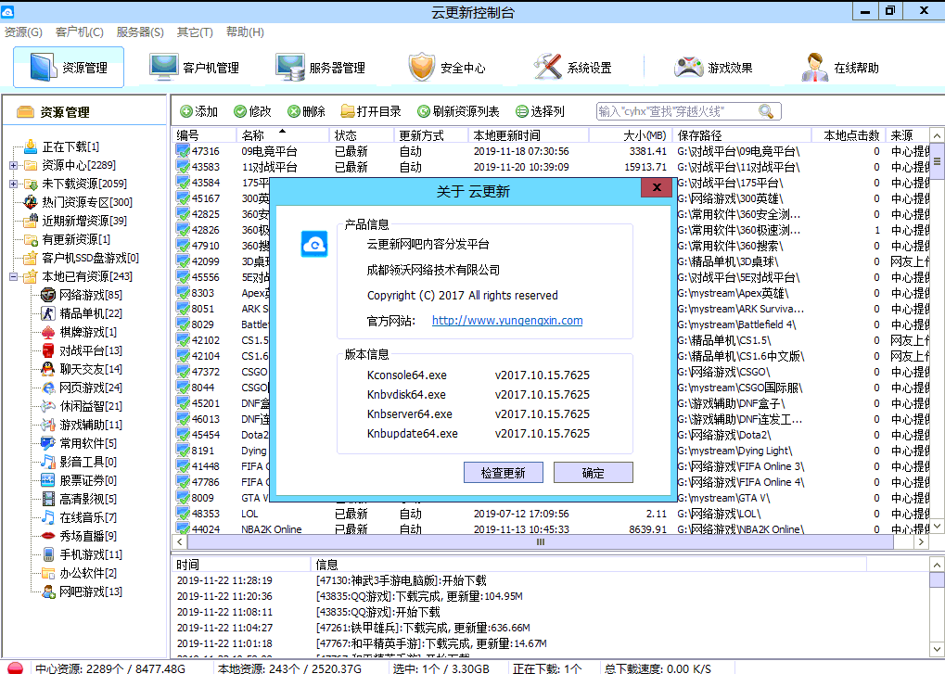945x674 pixels.
Task: Open the 安全中心 shield section
Action: (447, 68)
